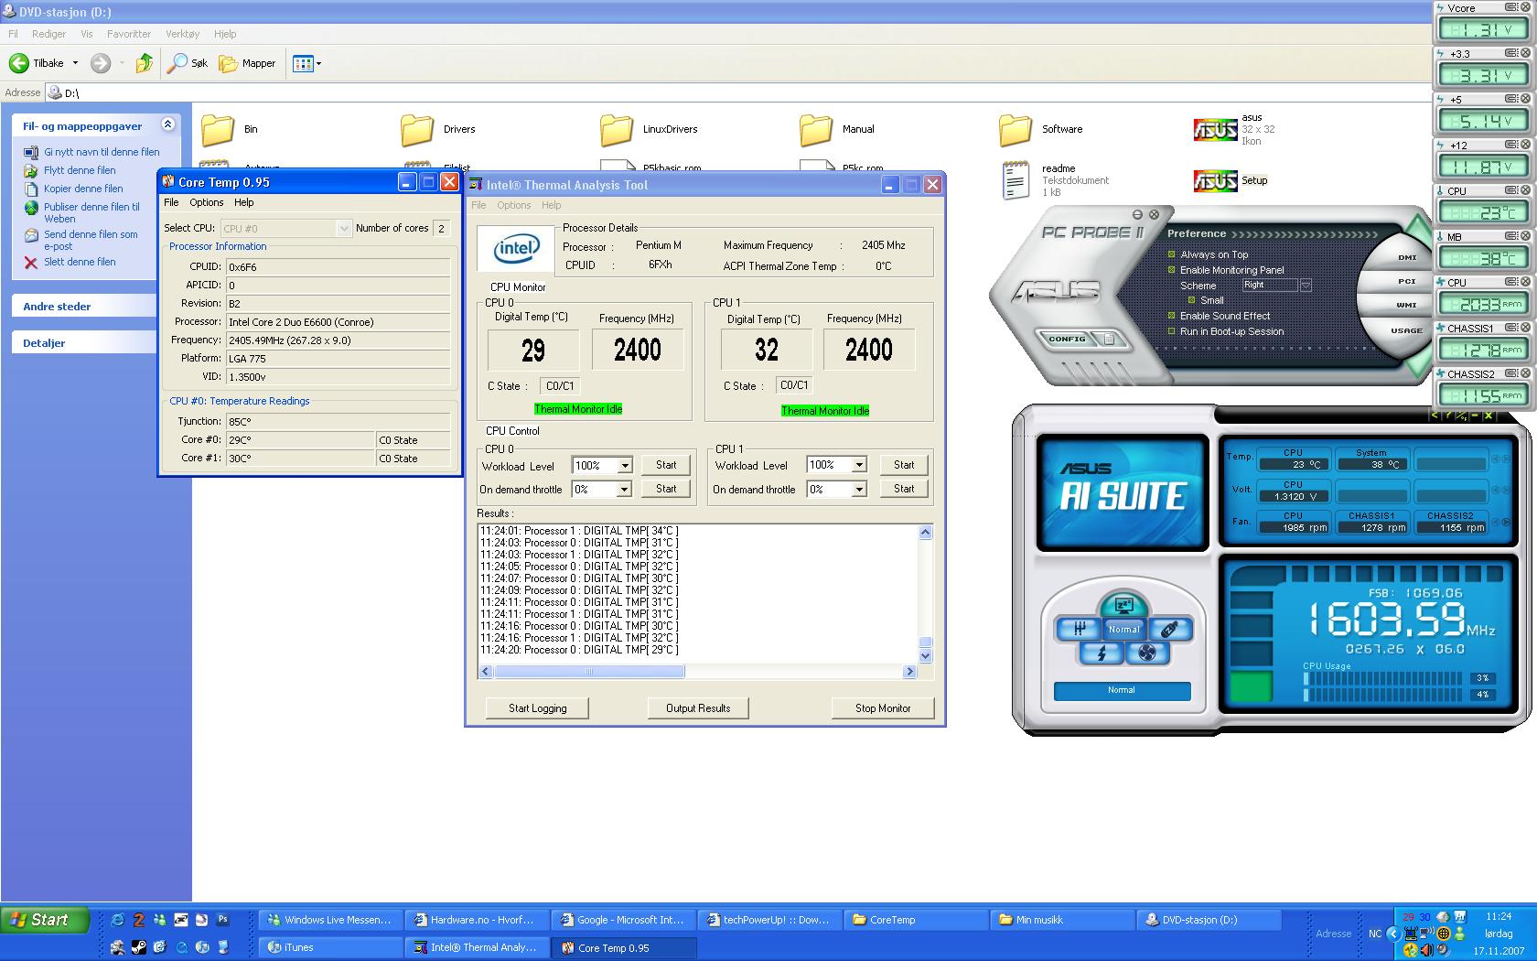Toggle the Small scheme checkbox

[1191, 300]
